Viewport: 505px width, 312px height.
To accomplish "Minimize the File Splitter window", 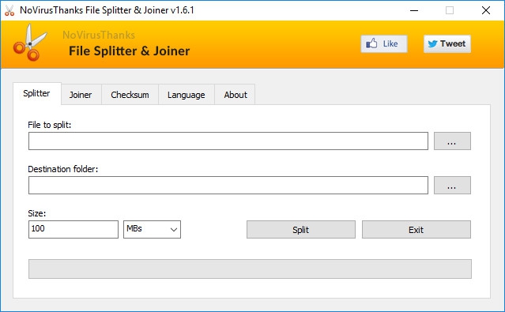I will click(x=414, y=10).
